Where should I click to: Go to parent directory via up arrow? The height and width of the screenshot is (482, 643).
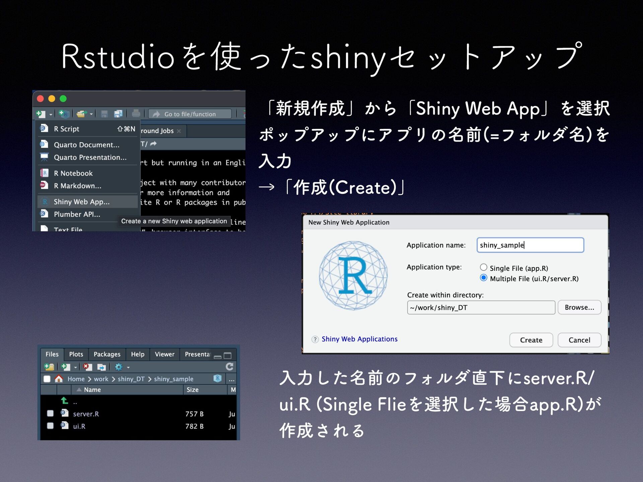pyautogui.click(x=64, y=401)
